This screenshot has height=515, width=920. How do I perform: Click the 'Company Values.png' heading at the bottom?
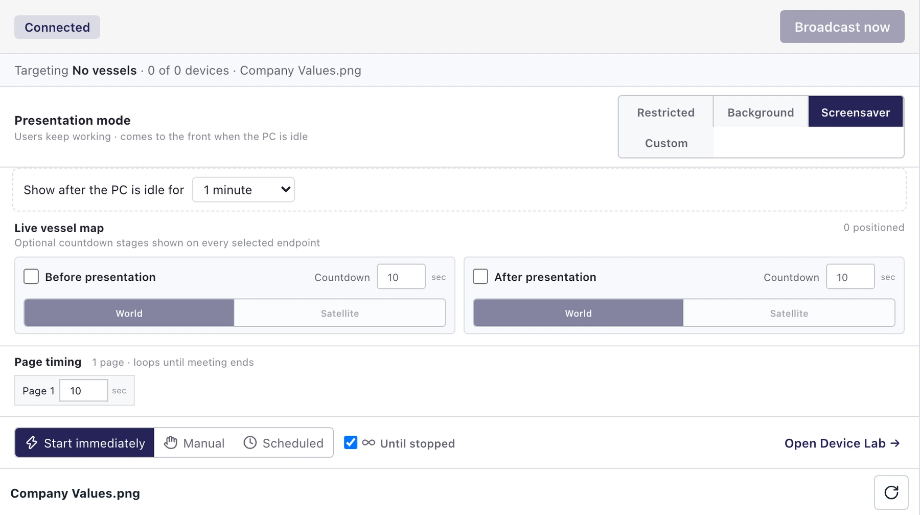75,493
